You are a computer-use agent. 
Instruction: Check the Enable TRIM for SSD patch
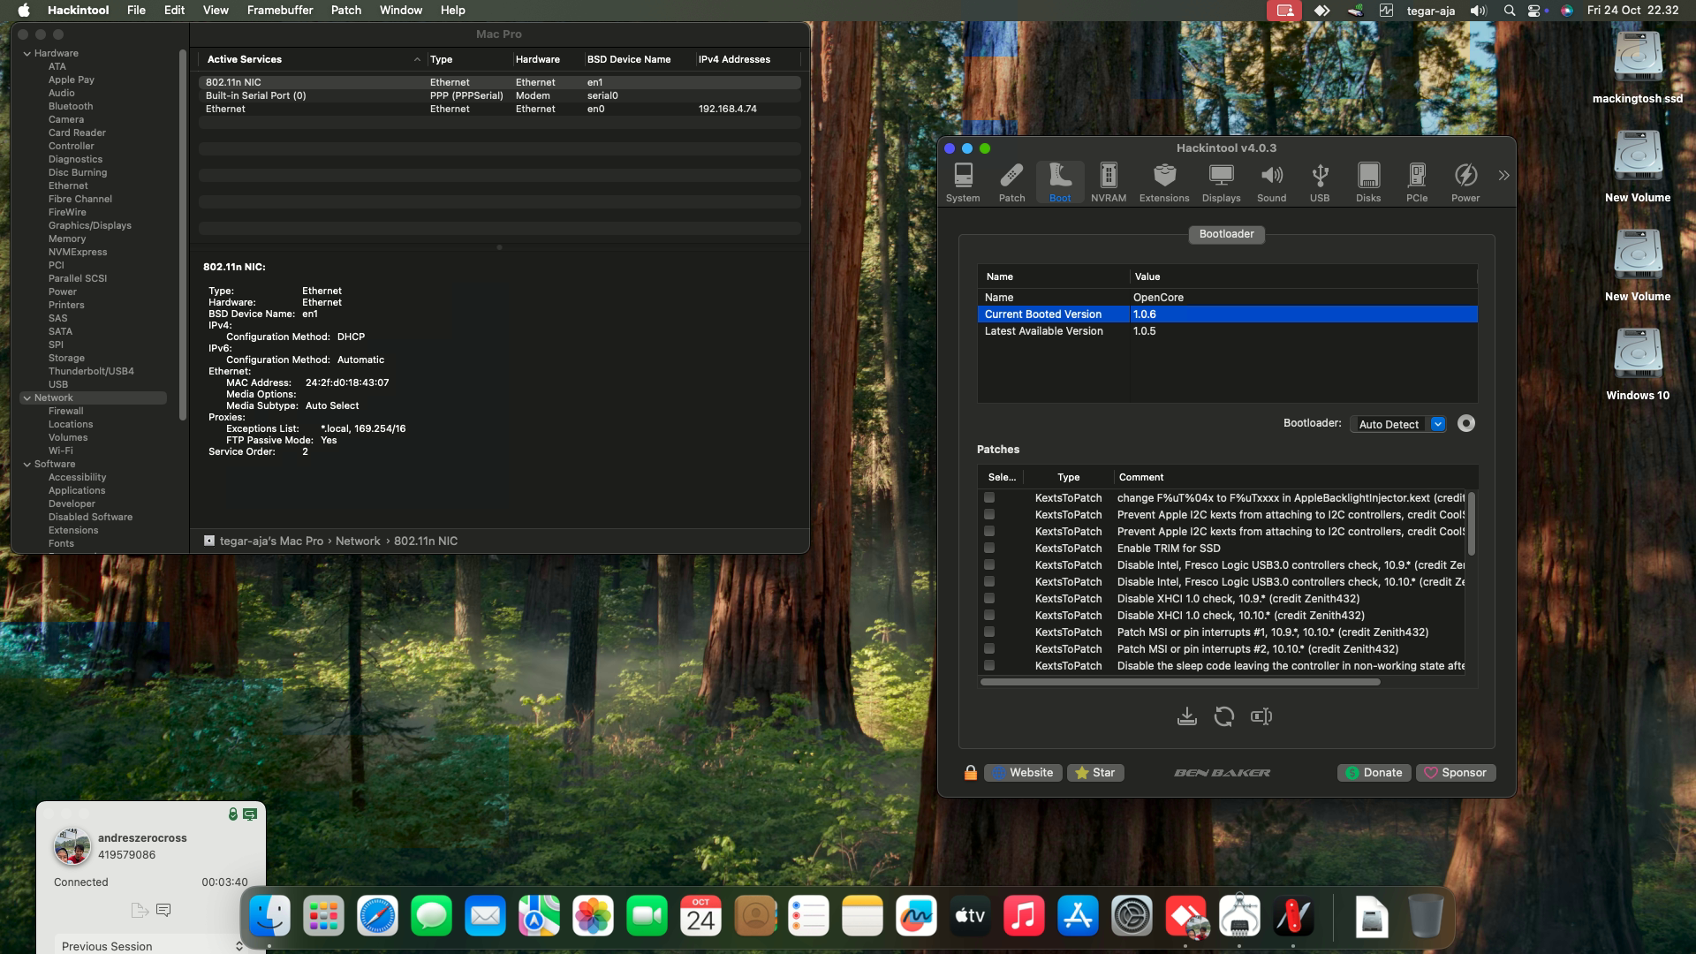pos(989,549)
